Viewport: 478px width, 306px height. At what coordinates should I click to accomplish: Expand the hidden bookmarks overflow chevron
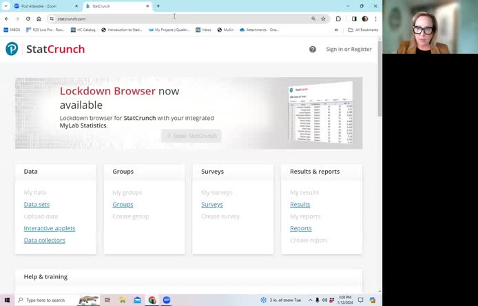pyautogui.click(x=336, y=30)
